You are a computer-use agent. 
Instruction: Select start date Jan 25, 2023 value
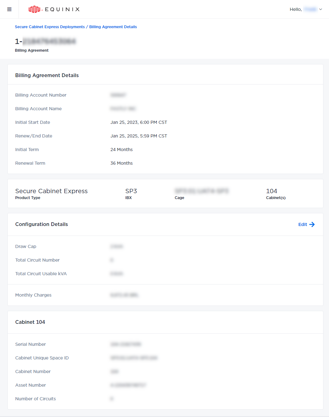(139, 122)
